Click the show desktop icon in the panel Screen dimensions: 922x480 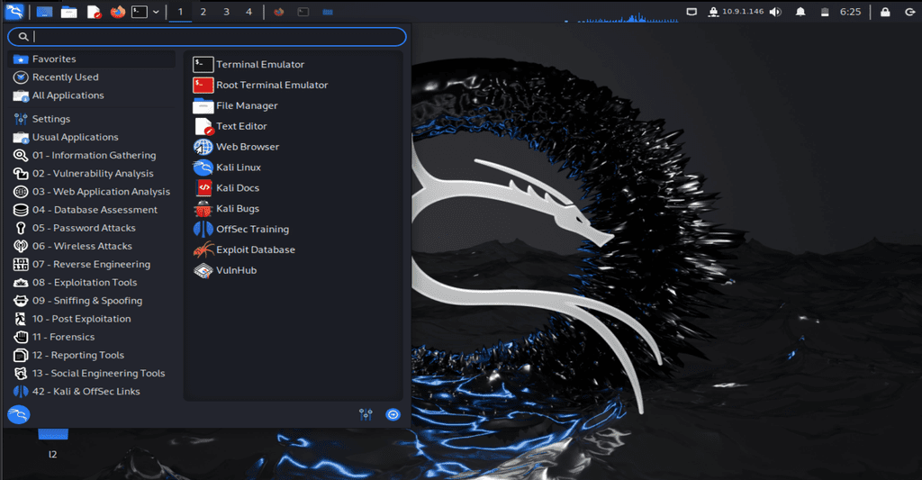click(x=44, y=12)
